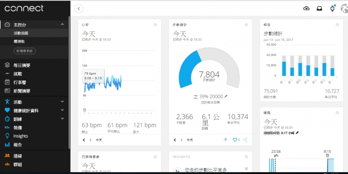This screenshot has width=348, height=174.
Task: Click the 63 bpm resting value
Action: coord(92,125)
